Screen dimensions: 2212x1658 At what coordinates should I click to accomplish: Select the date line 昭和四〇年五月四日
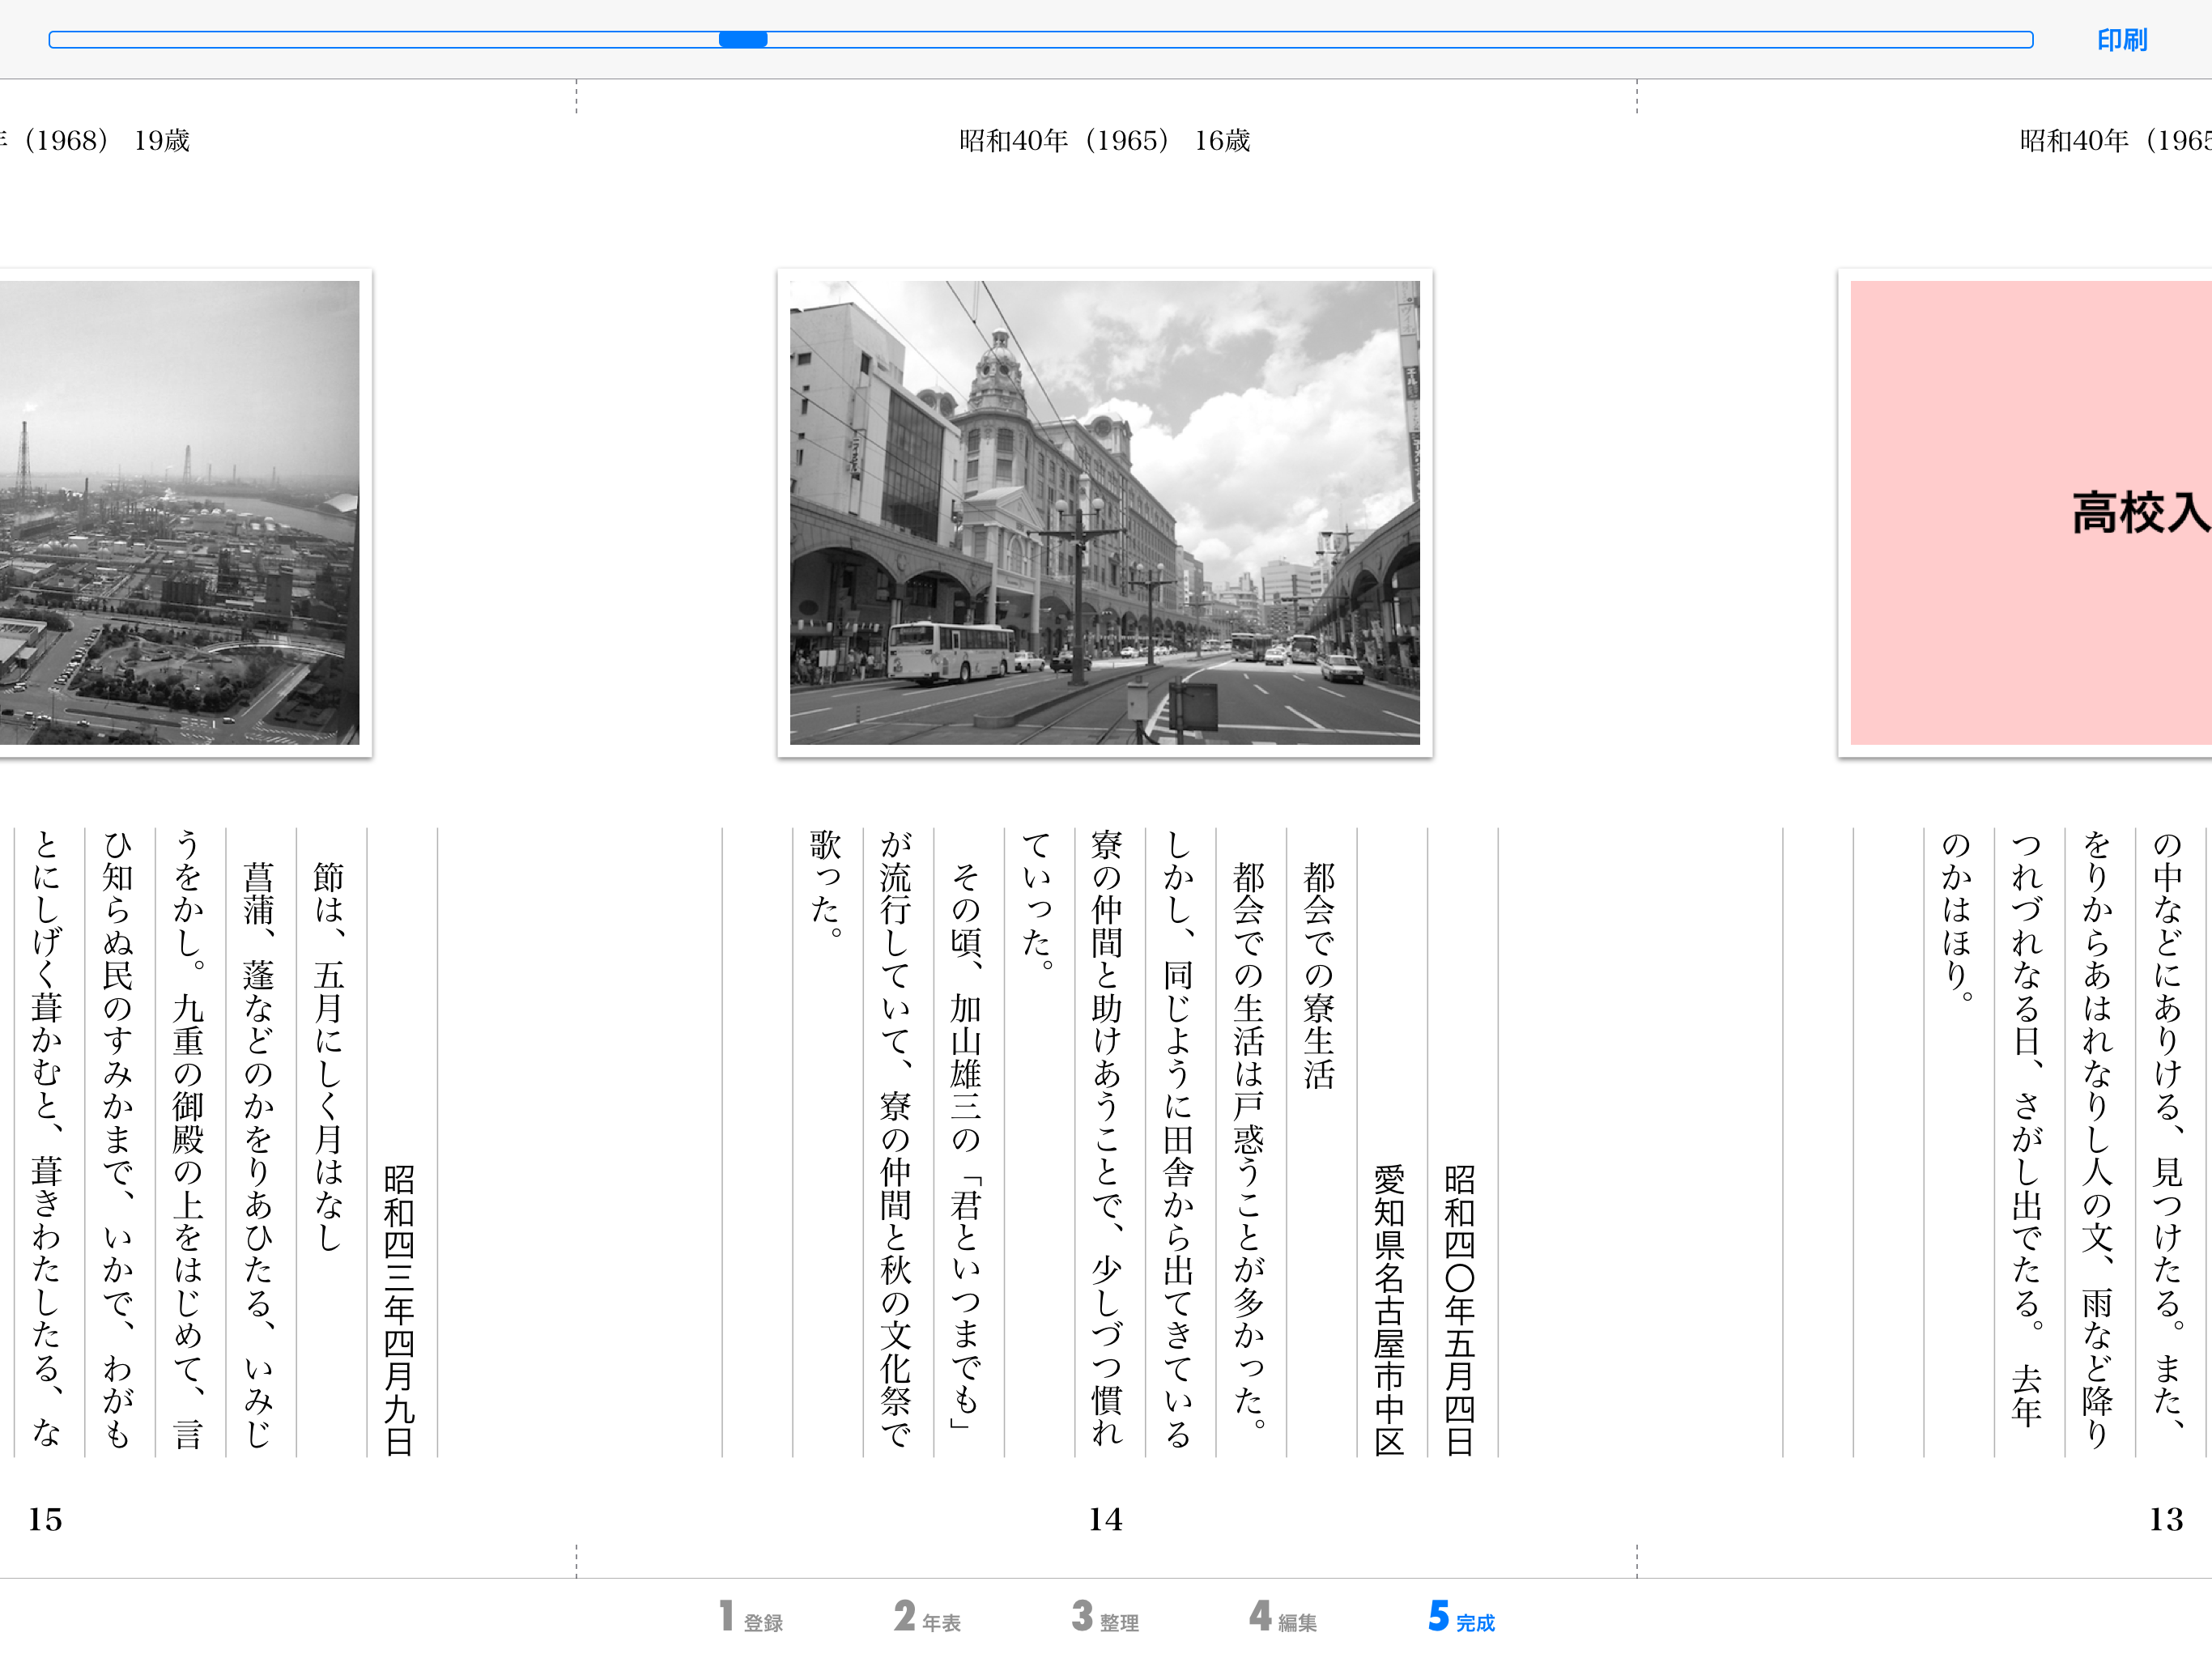click(1461, 1309)
